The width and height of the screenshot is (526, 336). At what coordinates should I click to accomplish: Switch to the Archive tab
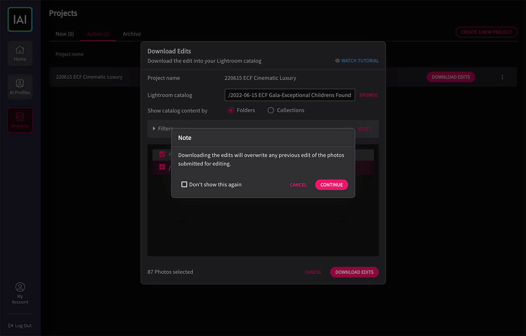click(131, 34)
